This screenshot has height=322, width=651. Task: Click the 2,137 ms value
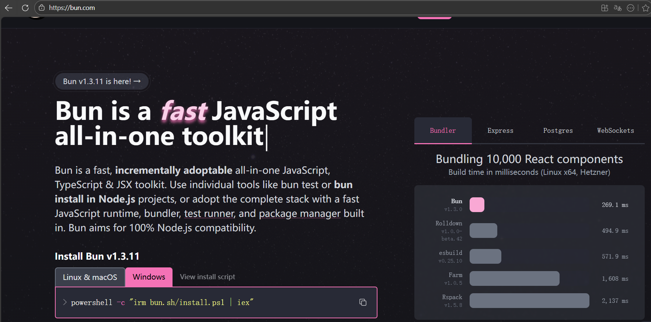pyautogui.click(x=615, y=301)
